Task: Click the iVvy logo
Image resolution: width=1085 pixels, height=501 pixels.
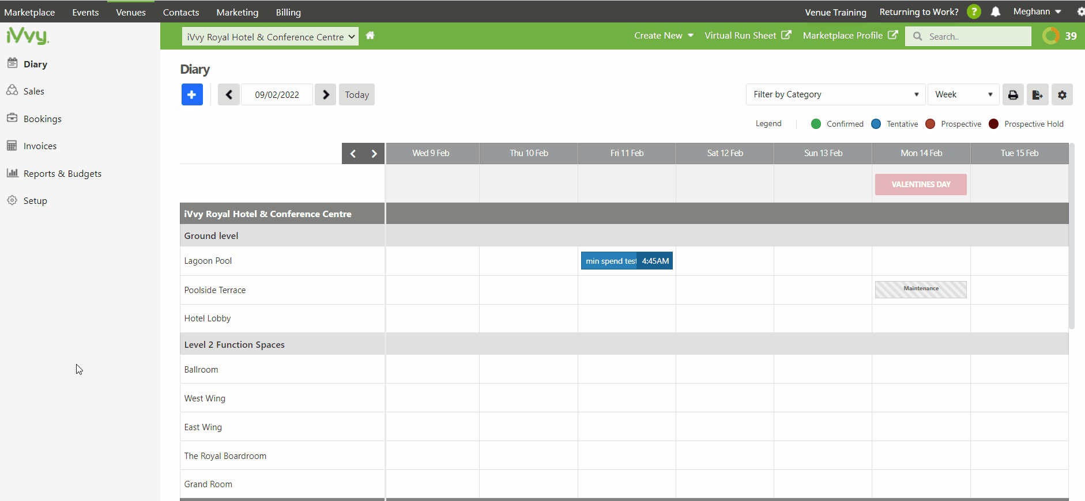Action: click(x=28, y=36)
